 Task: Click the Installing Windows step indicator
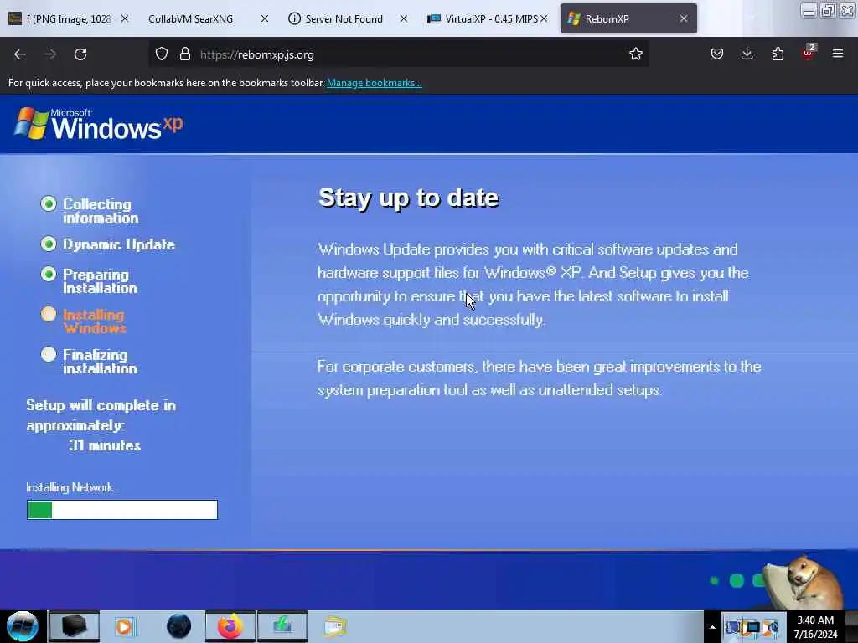point(49,314)
